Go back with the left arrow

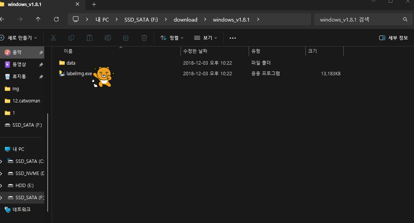(x=2, y=19)
